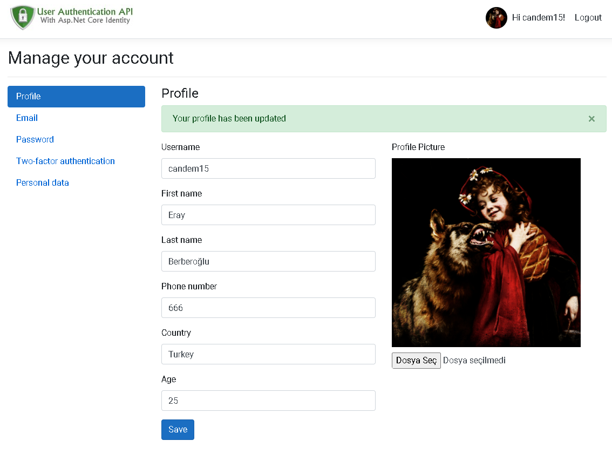
Task: Focus the Username input field
Action: (268, 168)
